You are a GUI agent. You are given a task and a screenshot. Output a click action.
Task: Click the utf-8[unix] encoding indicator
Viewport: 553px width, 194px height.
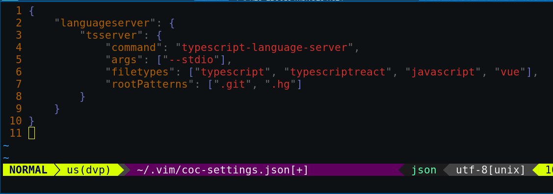coord(491,170)
